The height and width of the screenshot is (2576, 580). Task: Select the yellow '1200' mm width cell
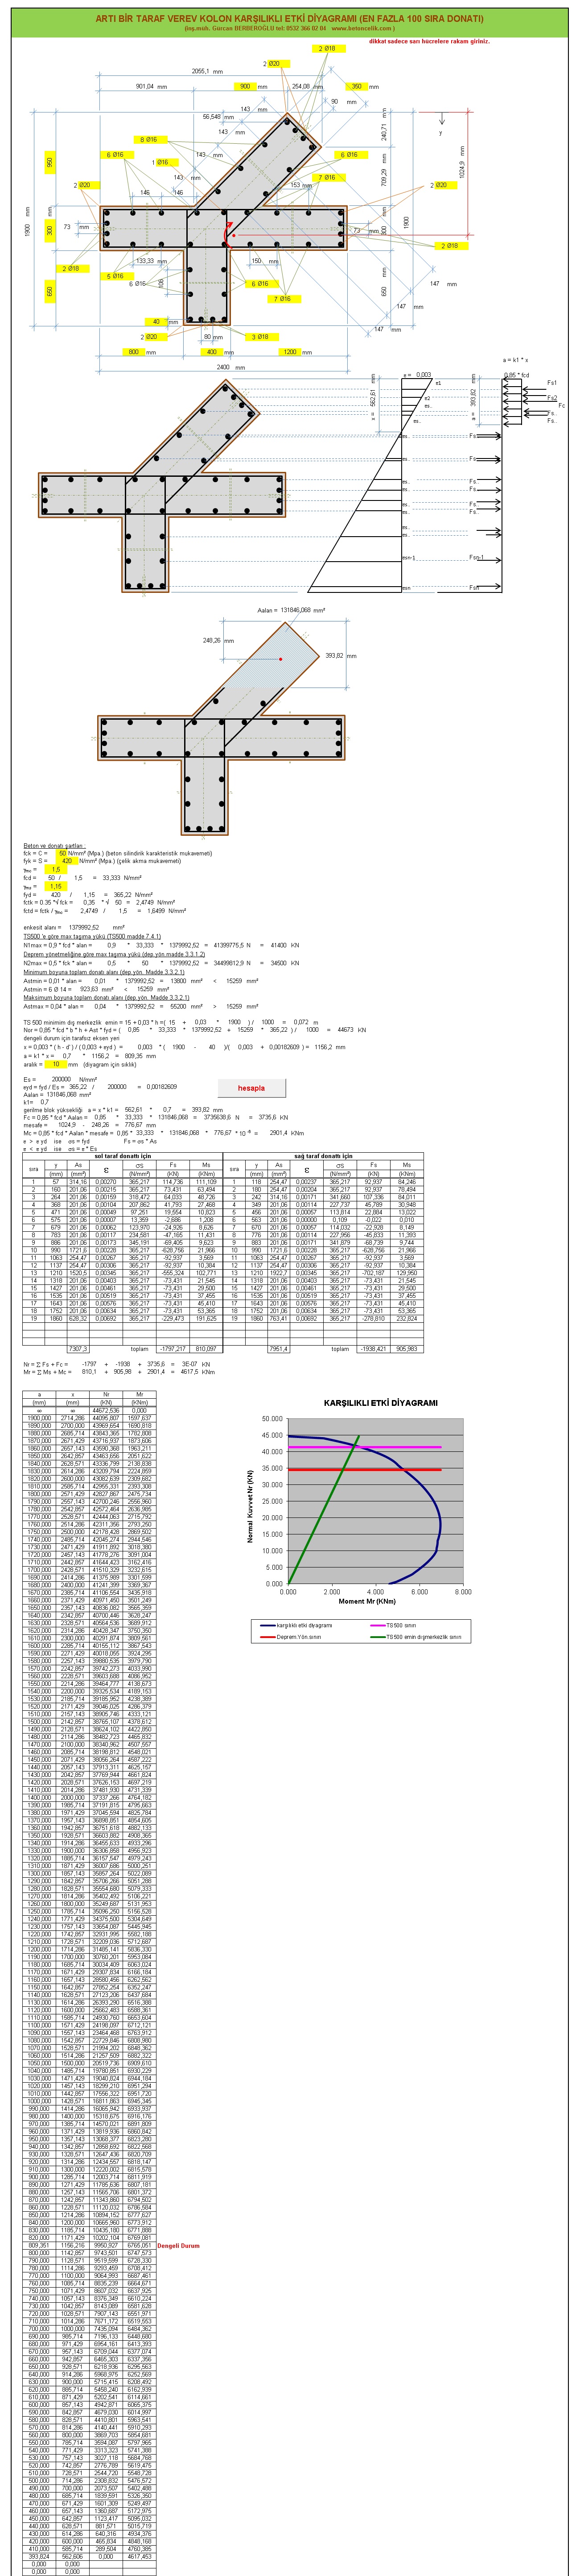click(291, 352)
